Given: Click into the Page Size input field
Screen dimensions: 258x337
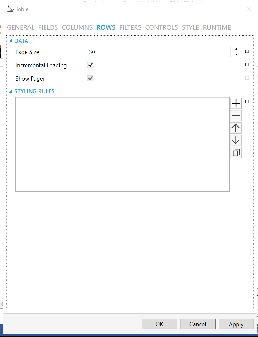Looking at the screenshot, I should pos(158,52).
